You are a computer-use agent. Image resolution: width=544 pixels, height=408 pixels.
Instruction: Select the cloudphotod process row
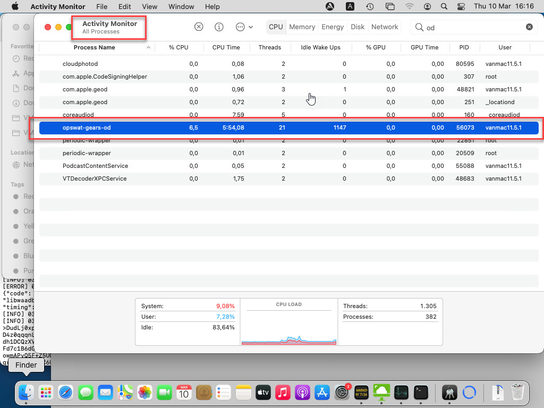[x=288, y=64]
